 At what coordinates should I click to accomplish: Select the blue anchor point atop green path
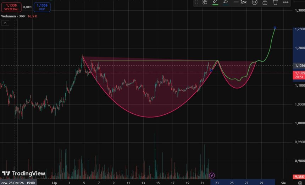[275, 28]
